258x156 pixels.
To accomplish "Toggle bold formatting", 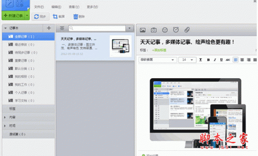I will (x=208, y=60).
